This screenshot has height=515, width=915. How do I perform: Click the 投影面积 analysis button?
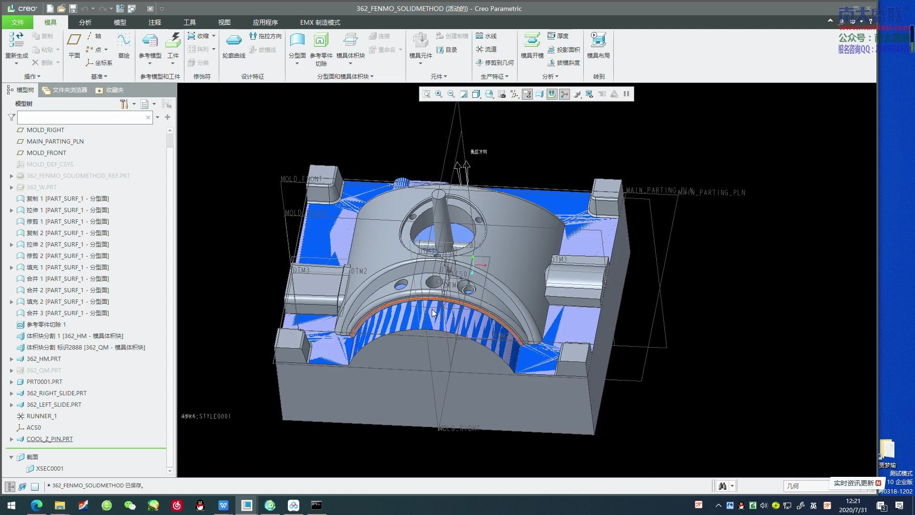[563, 50]
